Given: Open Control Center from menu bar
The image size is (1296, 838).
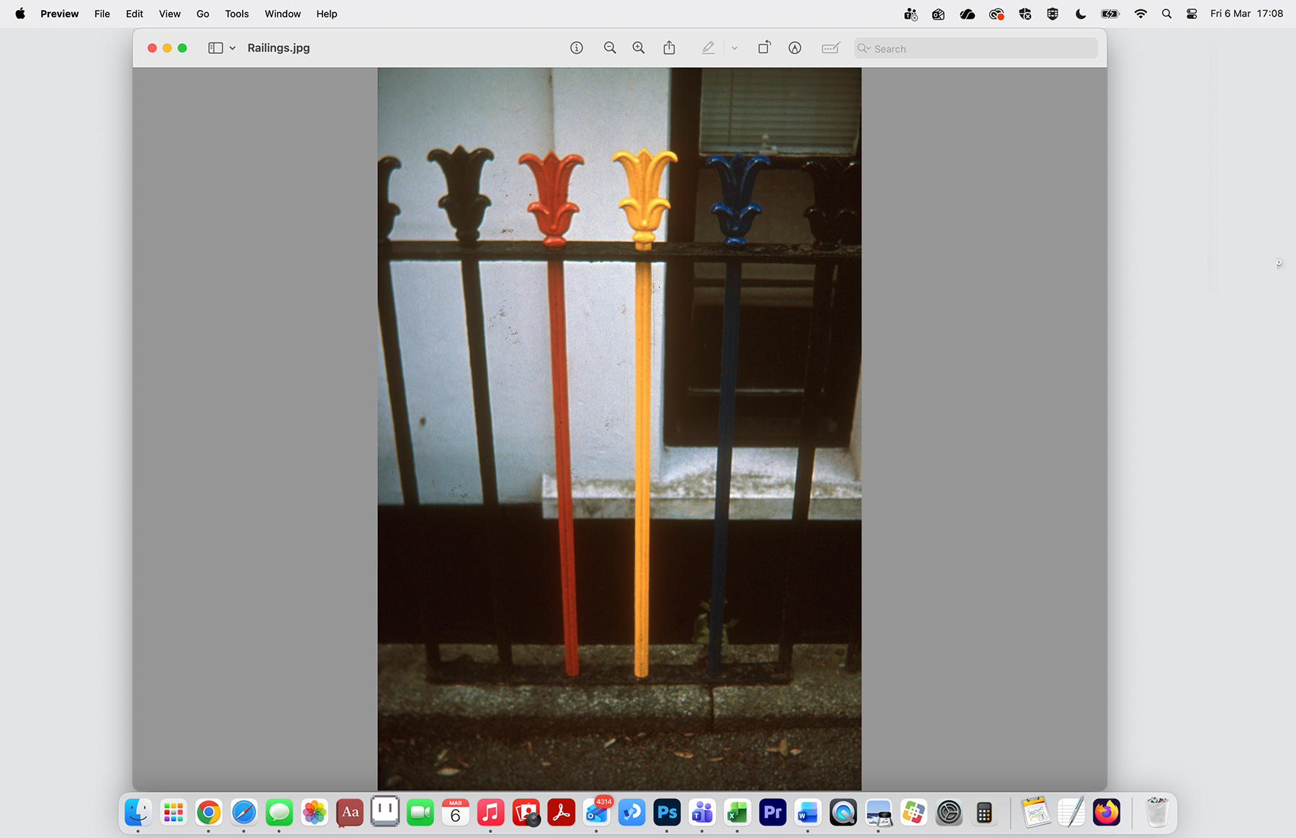Looking at the screenshot, I should pos(1192,13).
